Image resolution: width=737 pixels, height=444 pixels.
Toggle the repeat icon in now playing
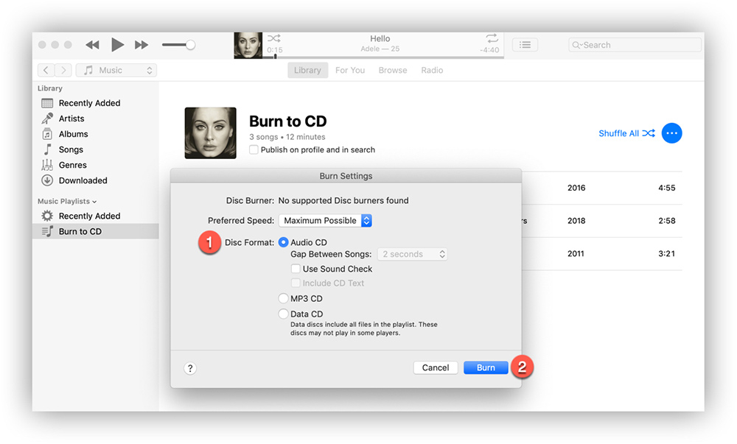pyautogui.click(x=492, y=38)
